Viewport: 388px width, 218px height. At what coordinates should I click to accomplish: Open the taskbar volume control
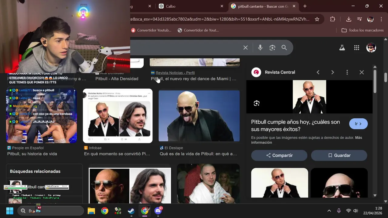[x=355, y=211]
